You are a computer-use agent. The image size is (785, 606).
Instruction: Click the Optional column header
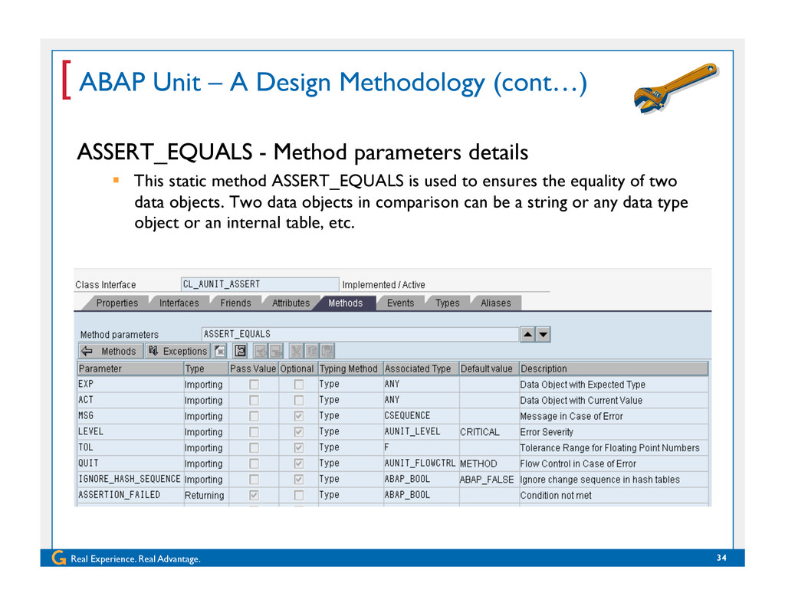point(297,369)
